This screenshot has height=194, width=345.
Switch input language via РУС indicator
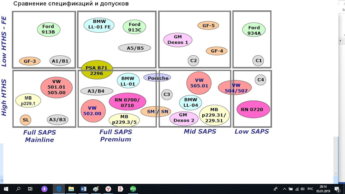[x=310, y=189]
